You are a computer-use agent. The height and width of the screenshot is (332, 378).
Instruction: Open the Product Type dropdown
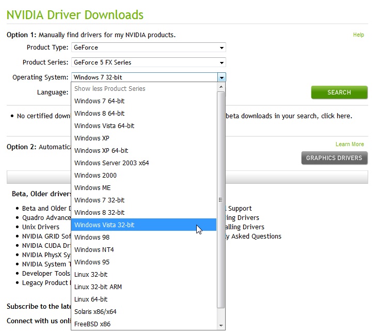(149, 48)
